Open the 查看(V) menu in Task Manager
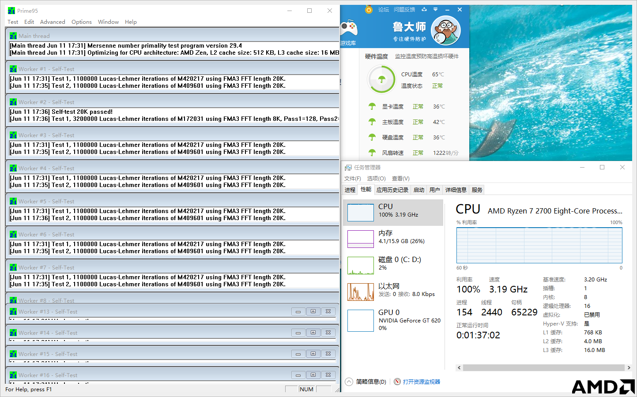The image size is (637, 397). [x=401, y=178]
